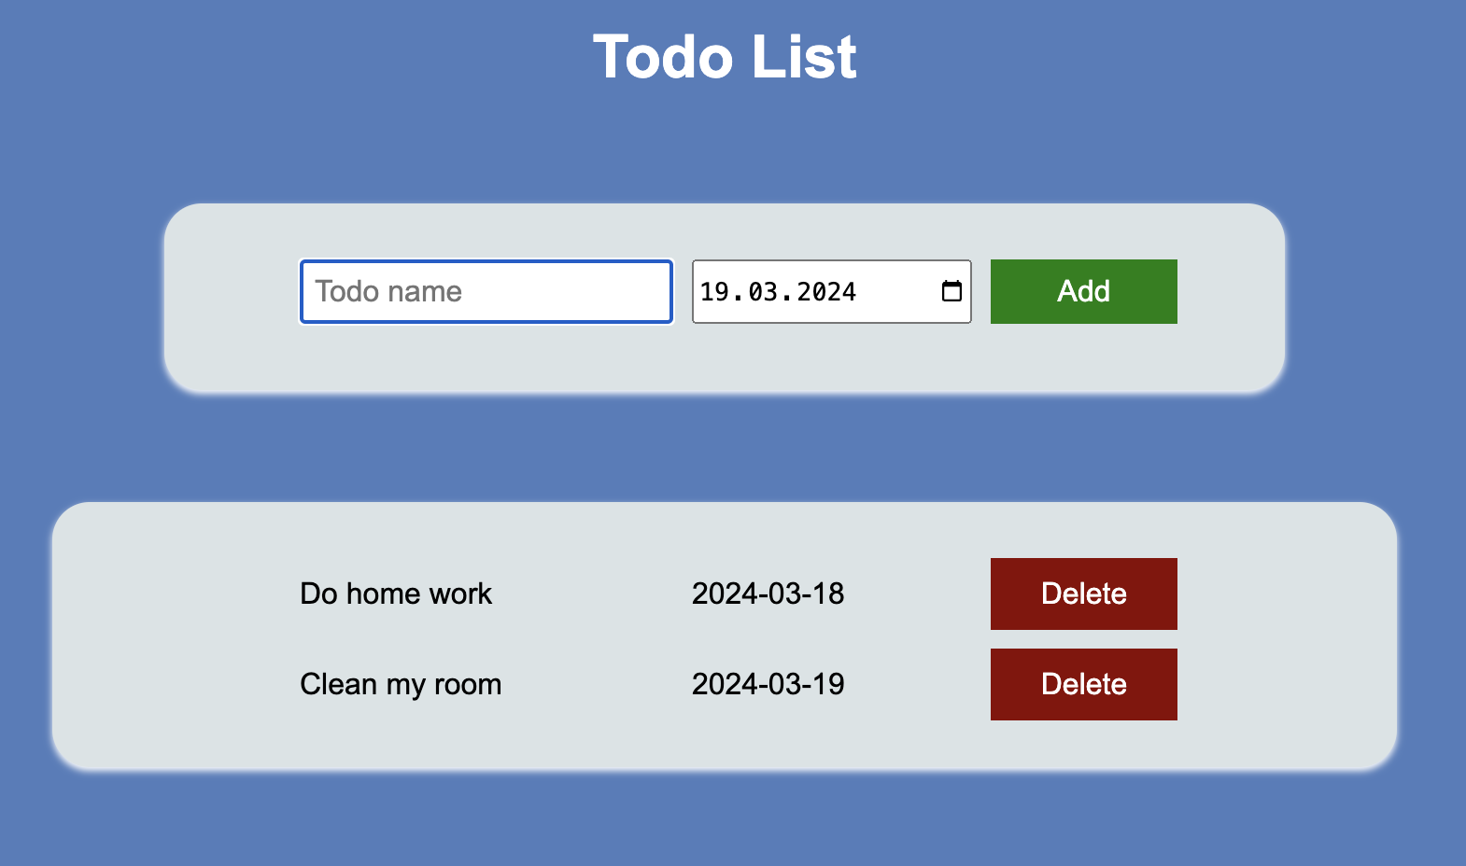Screen dimensions: 1466x866
Task: Click the Do home work text
Action: click(x=396, y=594)
